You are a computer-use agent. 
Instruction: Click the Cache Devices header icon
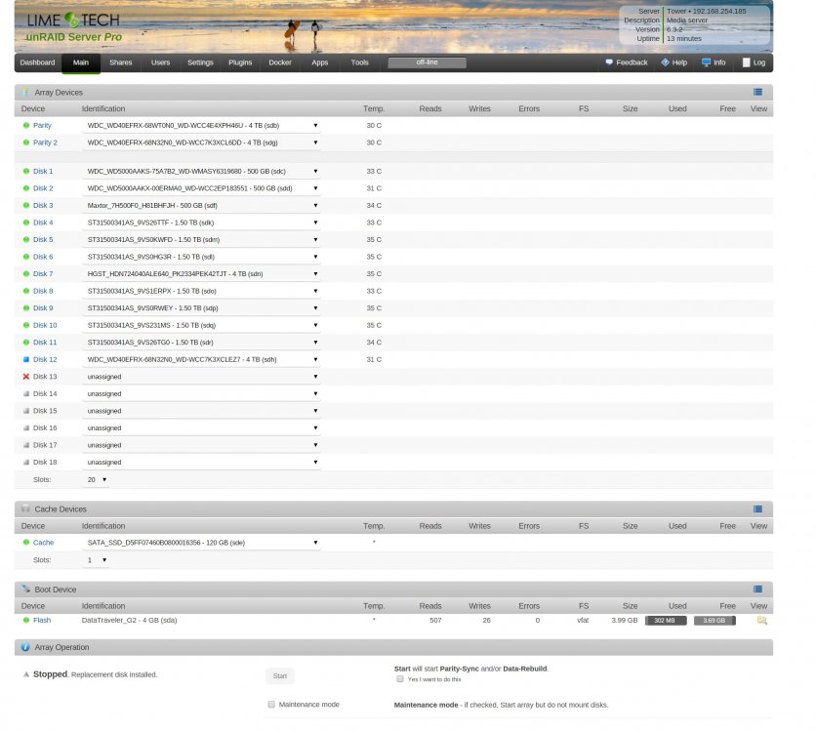coord(25,508)
